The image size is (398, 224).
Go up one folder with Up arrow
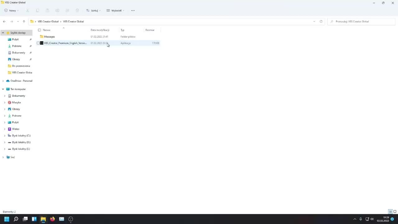pos(24,21)
